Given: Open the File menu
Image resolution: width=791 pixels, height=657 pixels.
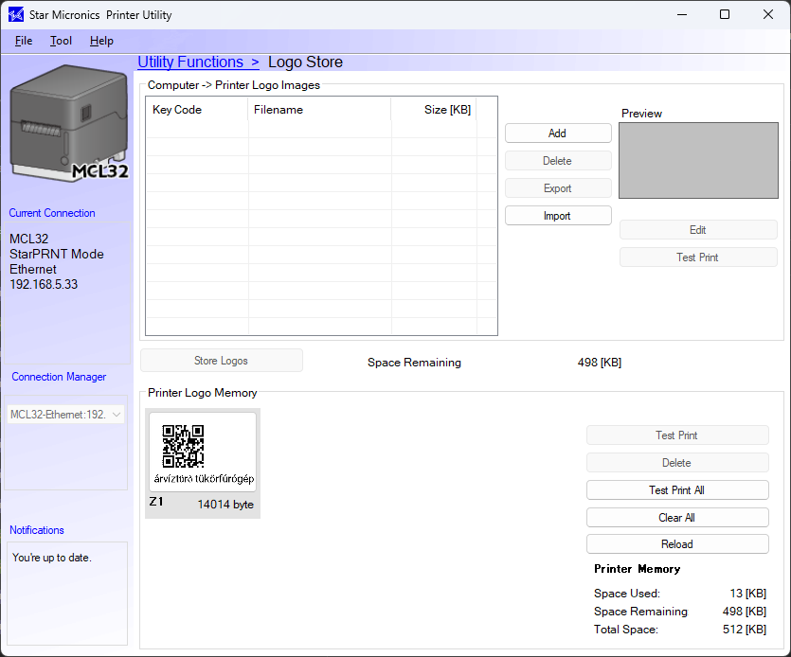Looking at the screenshot, I should pos(24,41).
